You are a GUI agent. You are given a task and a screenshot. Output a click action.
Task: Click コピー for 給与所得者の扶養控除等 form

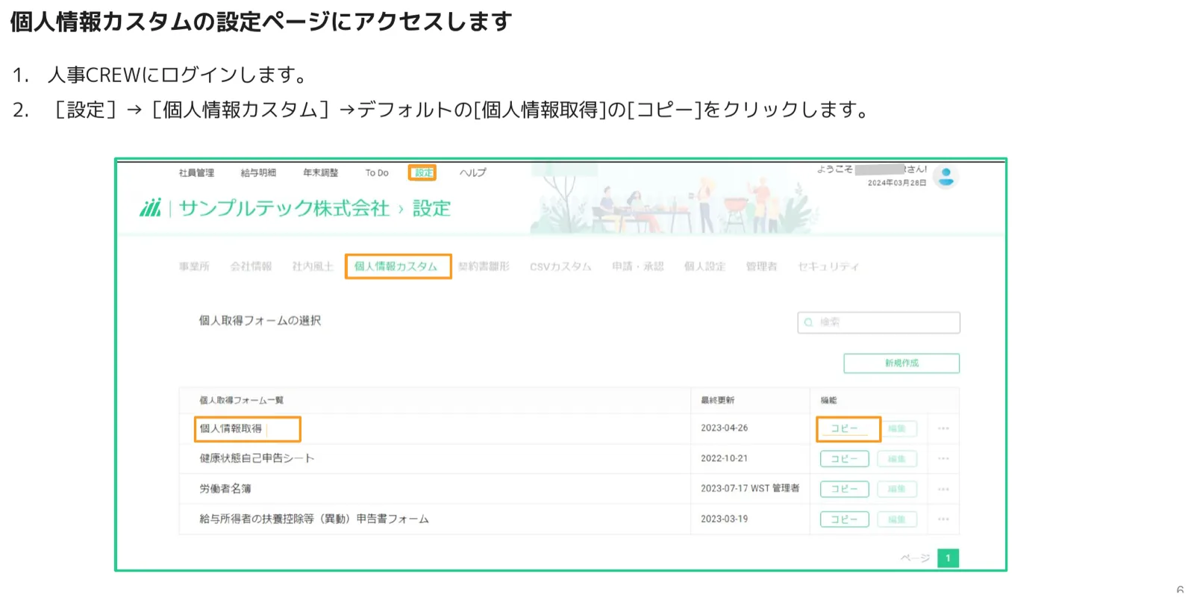point(844,519)
